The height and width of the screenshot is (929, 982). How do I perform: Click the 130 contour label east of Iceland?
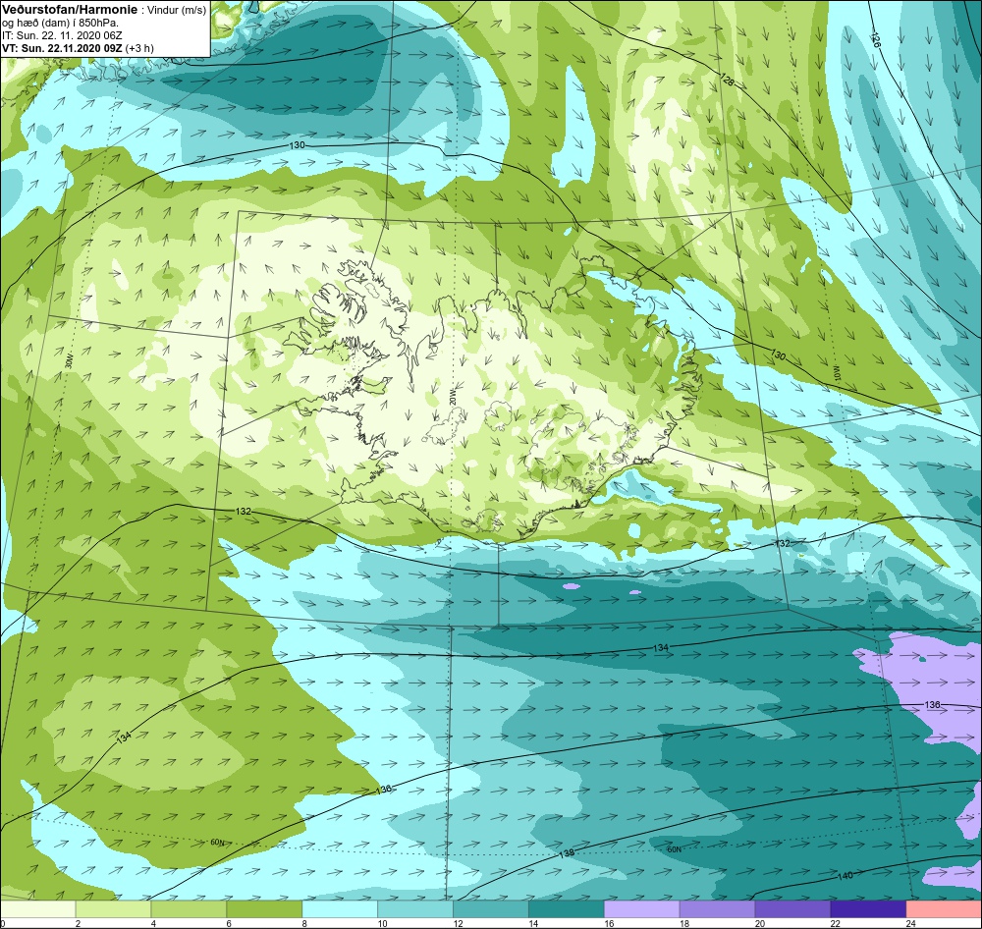(777, 355)
